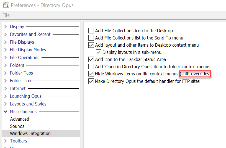
Task: Click the 'Display layouts in a sub-menu' label
Action: 132,52
